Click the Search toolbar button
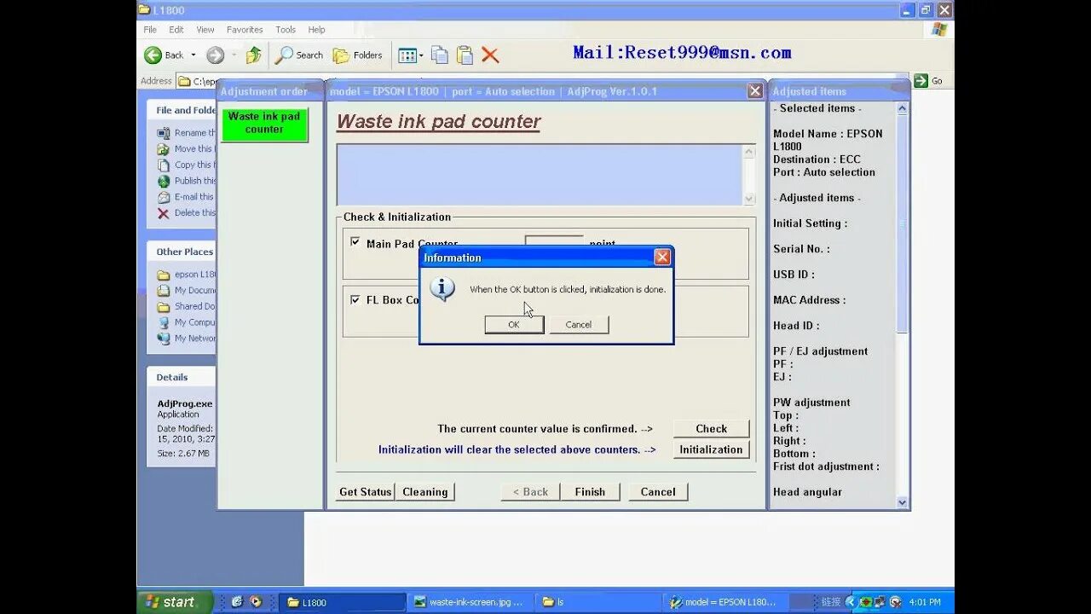Screen dimensions: 1091x614 [x=299, y=55]
